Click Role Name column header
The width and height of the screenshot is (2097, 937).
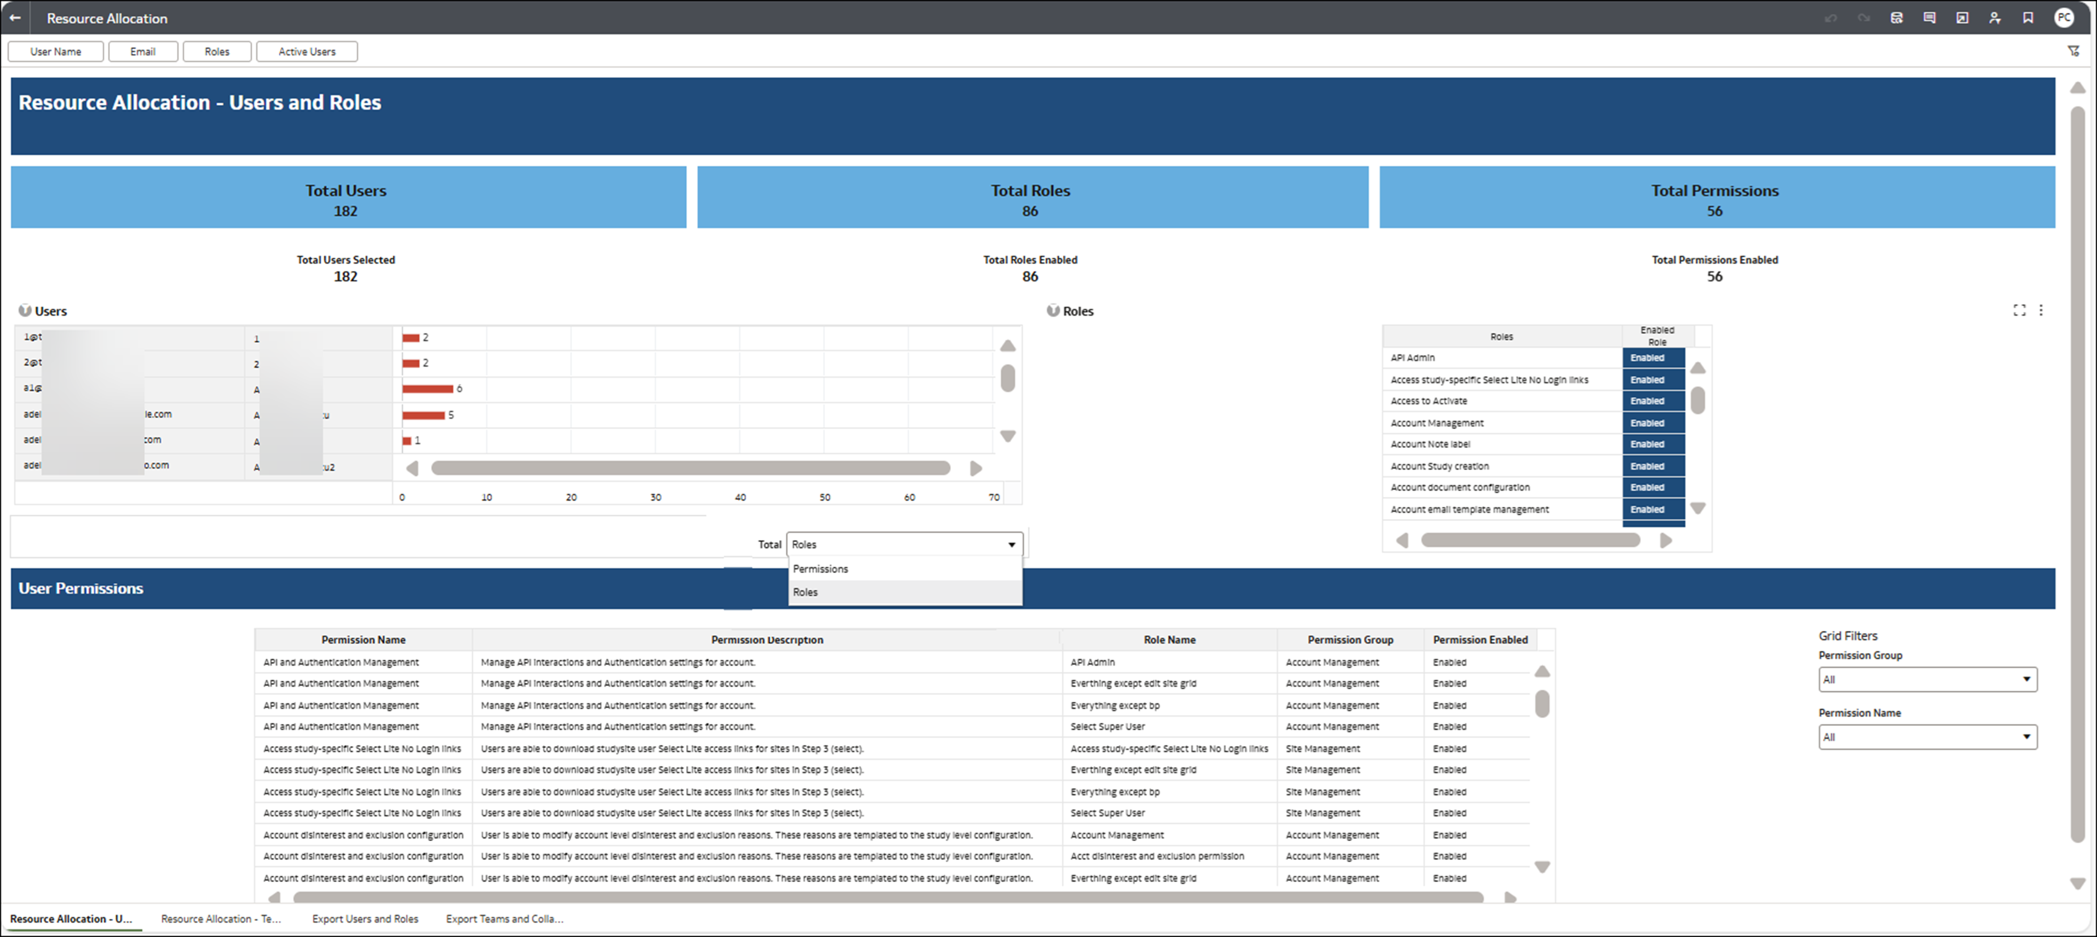(1169, 639)
